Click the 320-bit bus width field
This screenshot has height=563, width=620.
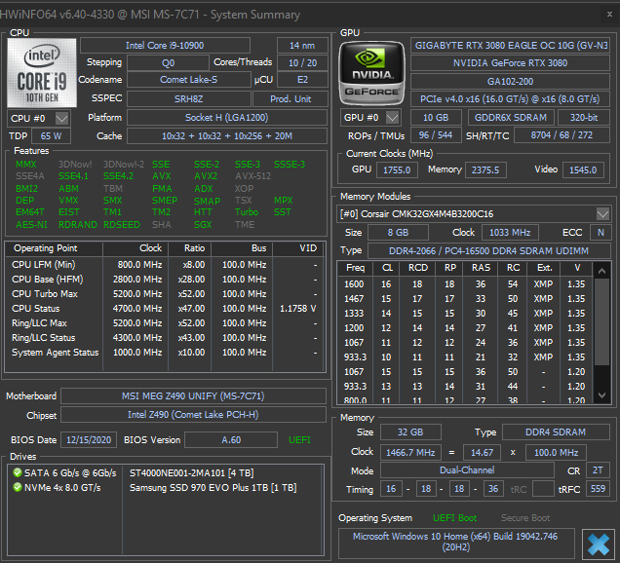coord(584,117)
